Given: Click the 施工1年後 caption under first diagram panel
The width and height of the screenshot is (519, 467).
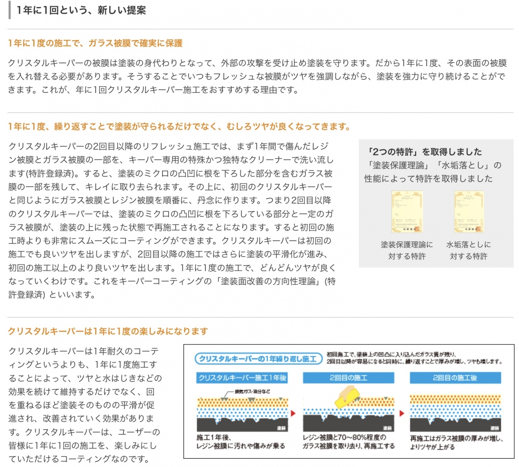Looking at the screenshot, I should point(240,442).
